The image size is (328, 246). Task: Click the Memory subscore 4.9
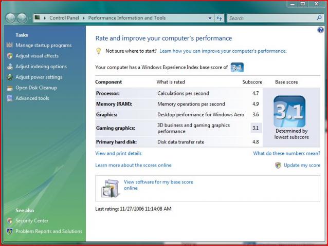pos(256,104)
